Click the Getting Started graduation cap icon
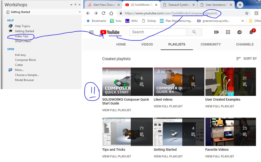The height and width of the screenshot is (162, 261). click(11, 31)
